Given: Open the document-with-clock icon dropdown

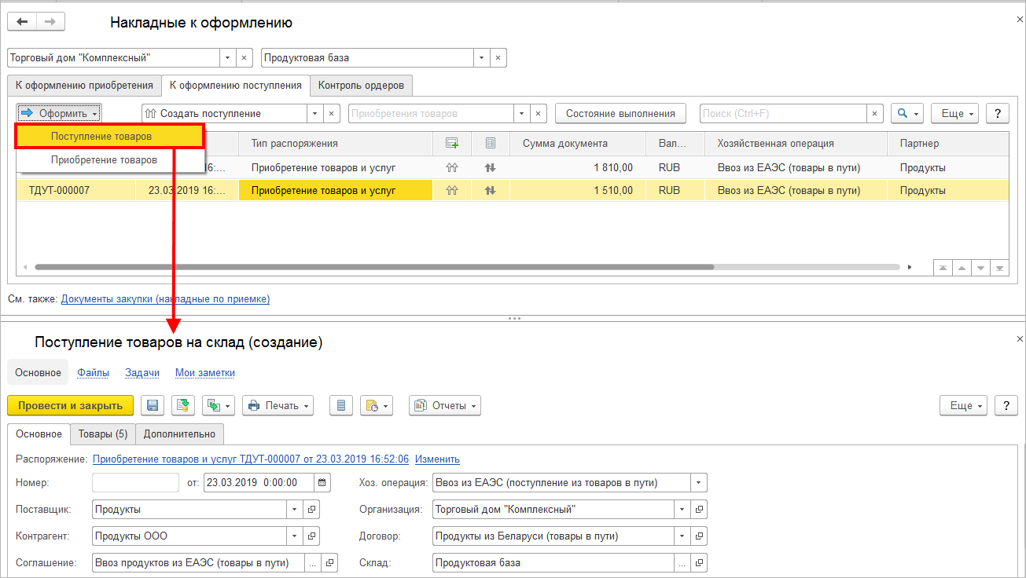Looking at the screenshot, I should coord(376,405).
